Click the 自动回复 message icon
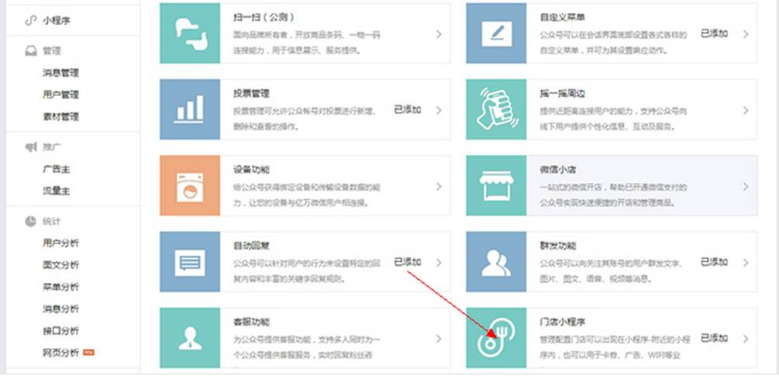This screenshot has height=379, width=779. 189,262
